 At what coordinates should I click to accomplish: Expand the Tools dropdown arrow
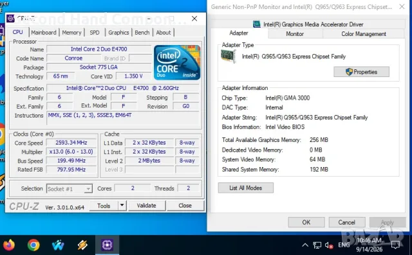coord(122,206)
